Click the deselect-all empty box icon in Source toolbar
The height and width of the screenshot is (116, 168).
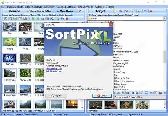coord(11,19)
